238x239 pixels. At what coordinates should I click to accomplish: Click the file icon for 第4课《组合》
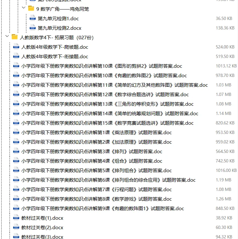(x=16, y=160)
